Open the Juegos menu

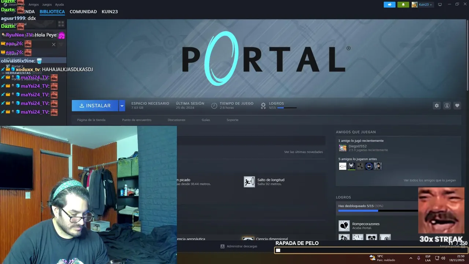pyautogui.click(x=47, y=5)
